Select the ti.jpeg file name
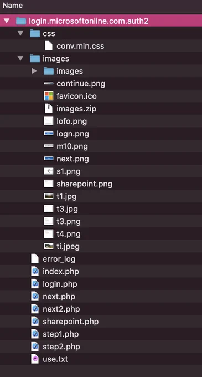 click(68, 247)
